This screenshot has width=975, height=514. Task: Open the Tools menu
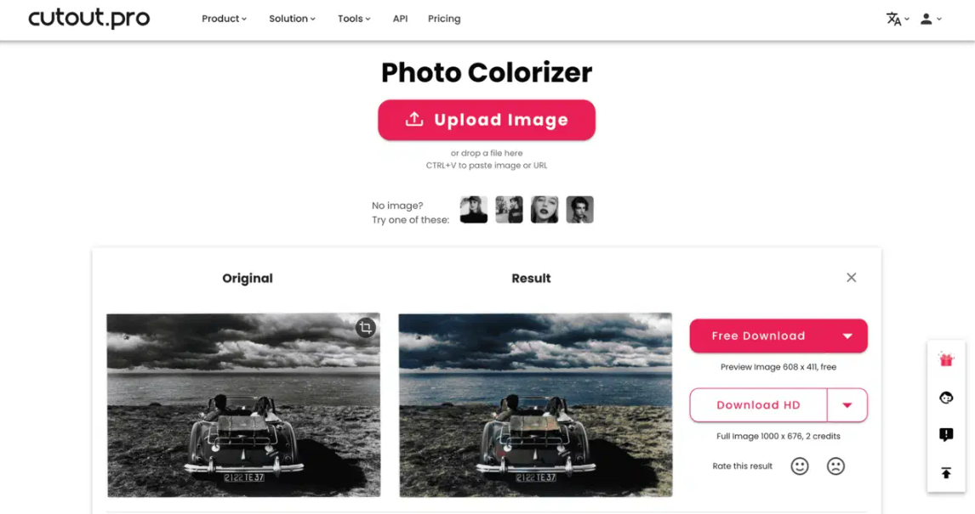click(x=354, y=19)
